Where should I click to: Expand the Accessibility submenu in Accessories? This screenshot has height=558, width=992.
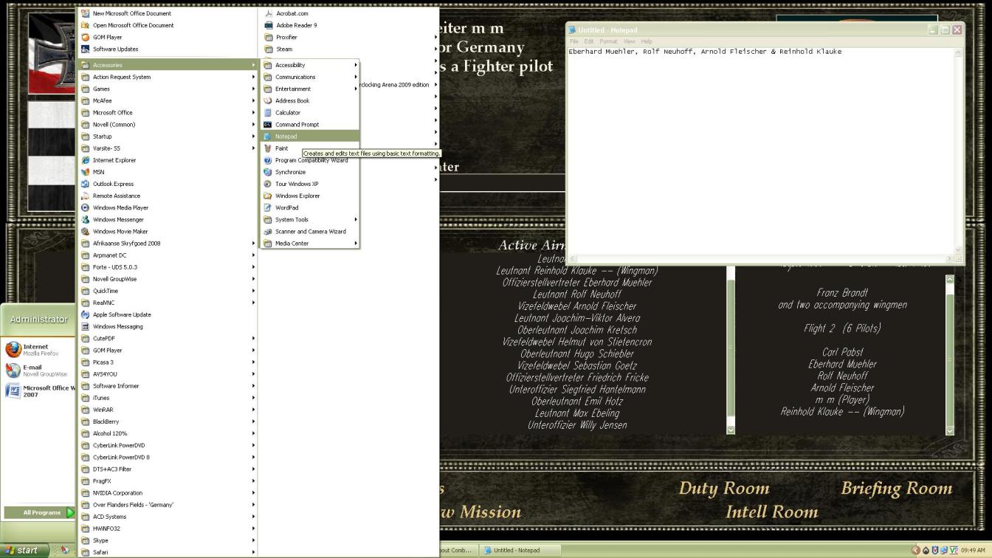pos(310,65)
